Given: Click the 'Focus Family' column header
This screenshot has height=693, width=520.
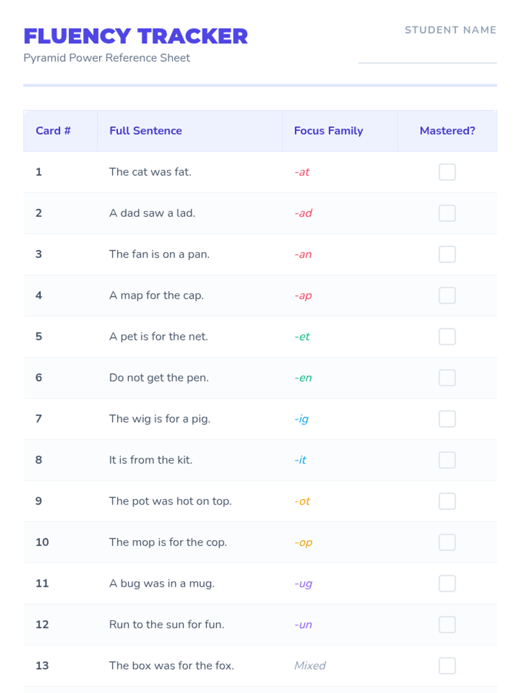Looking at the screenshot, I should (x=328, y=131).
